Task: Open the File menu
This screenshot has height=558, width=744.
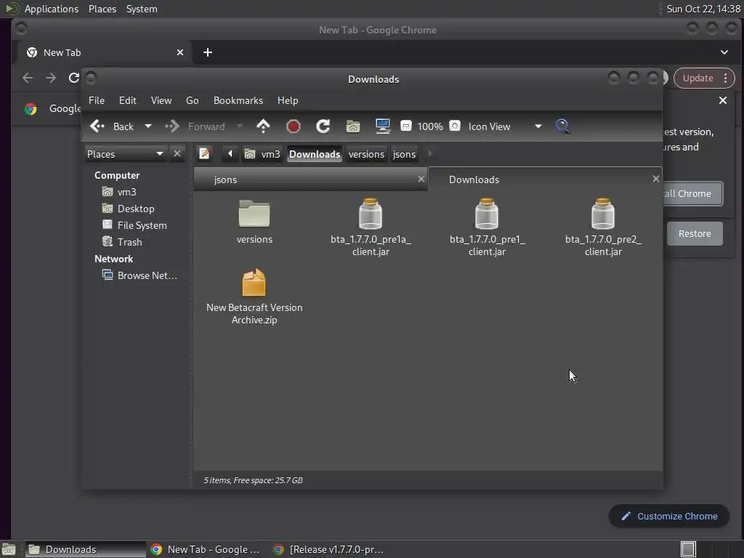Action: tap(97, 100)
